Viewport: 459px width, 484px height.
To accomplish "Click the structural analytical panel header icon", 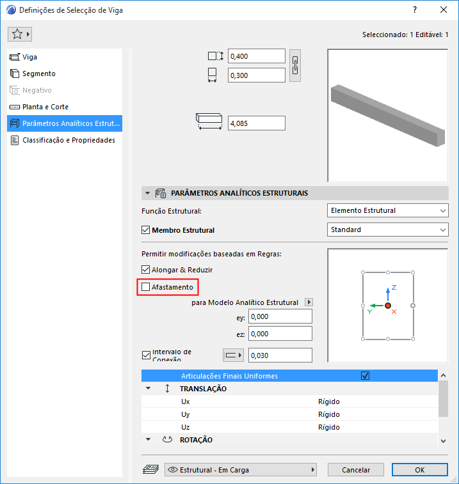I will click(161, 193).
